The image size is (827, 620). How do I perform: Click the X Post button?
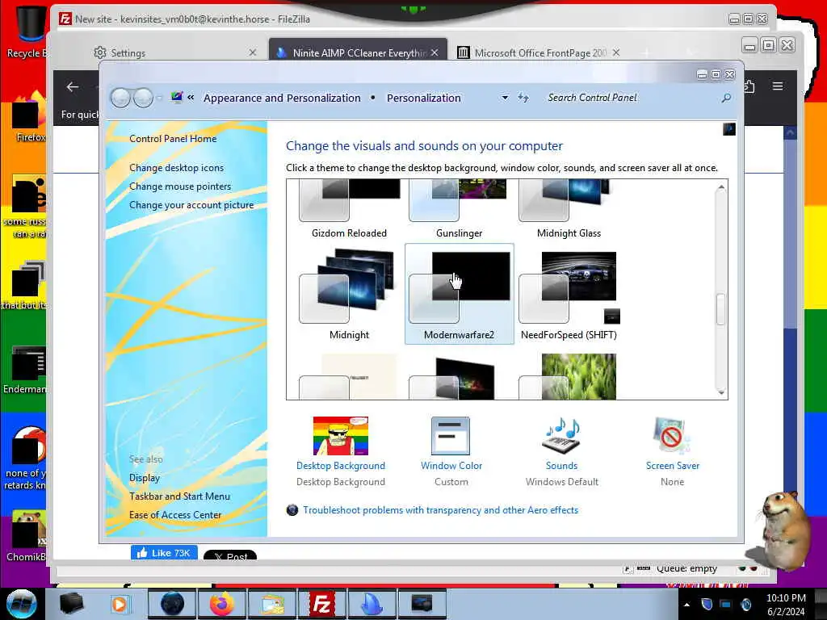[230, 555]
